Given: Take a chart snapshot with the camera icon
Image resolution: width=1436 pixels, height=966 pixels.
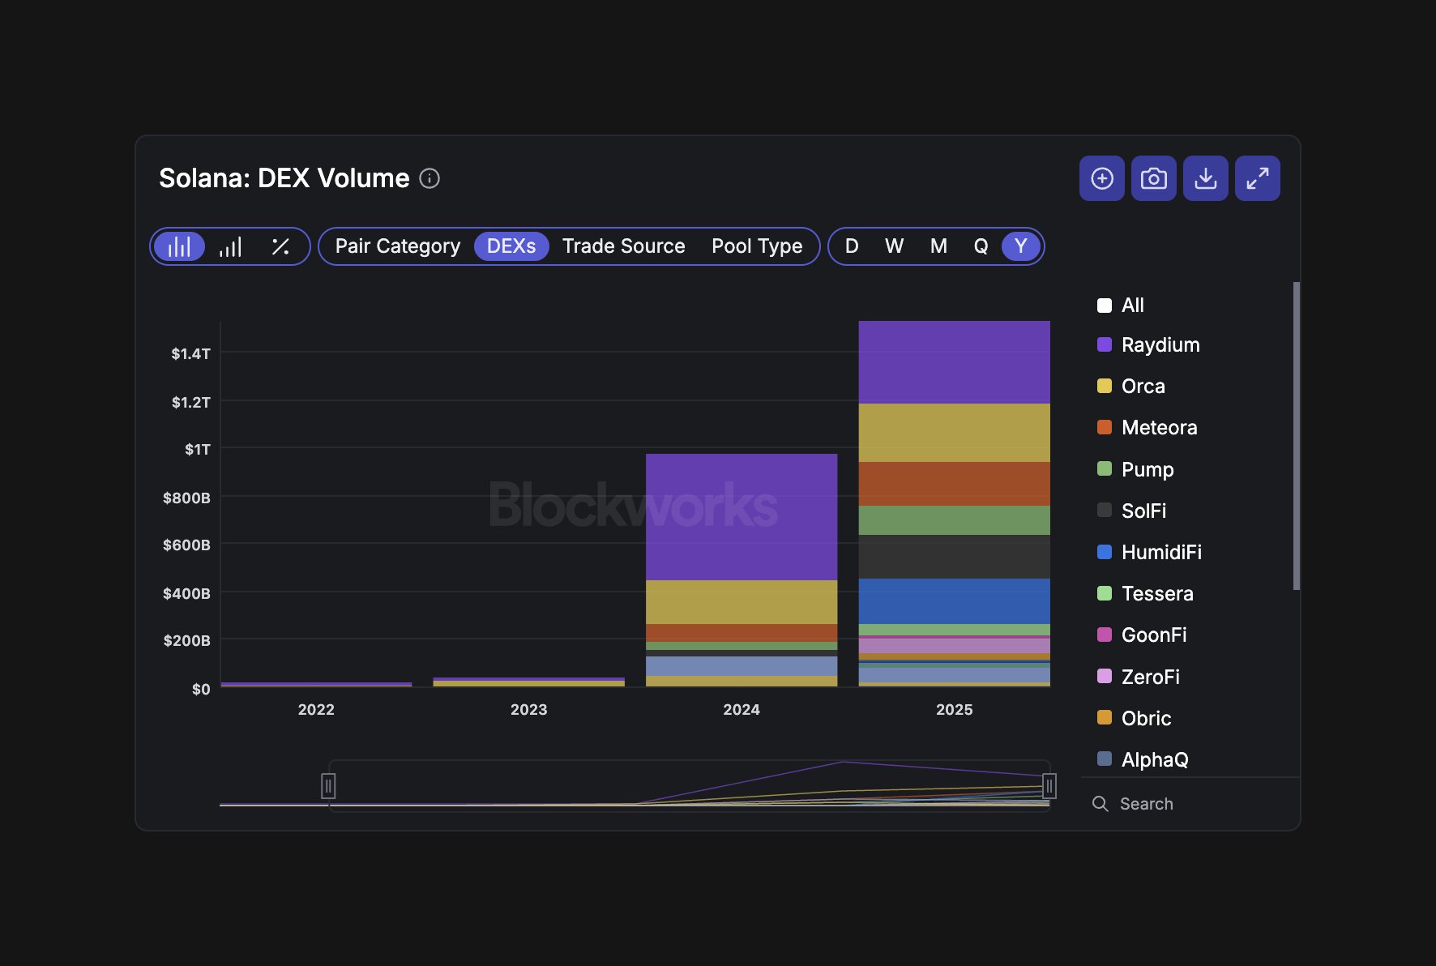Looking at the screenshot, I should [1153, 177].
